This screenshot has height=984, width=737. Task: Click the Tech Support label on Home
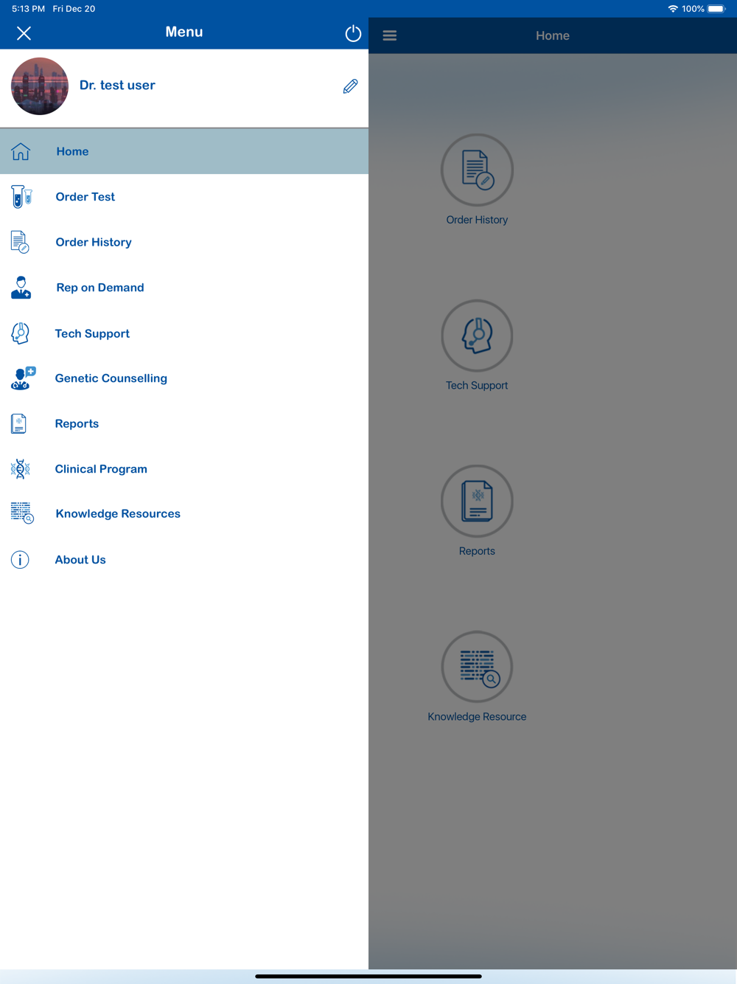(477, 385)
